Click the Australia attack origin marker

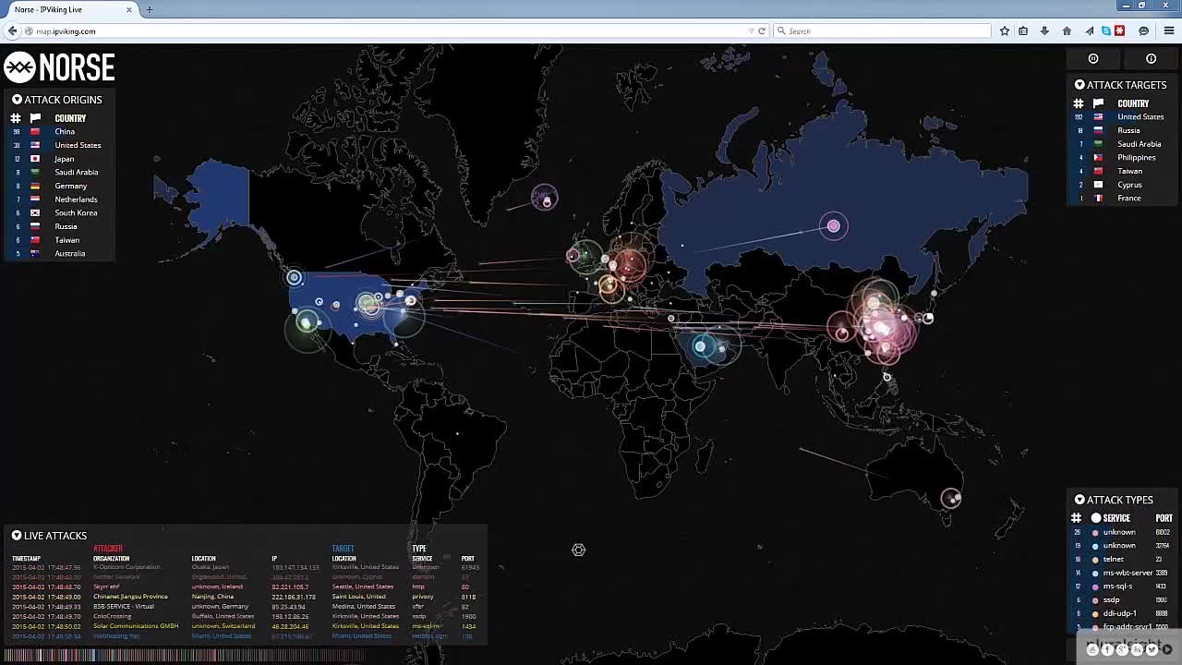pyautogui.click(x=951, y=499)
